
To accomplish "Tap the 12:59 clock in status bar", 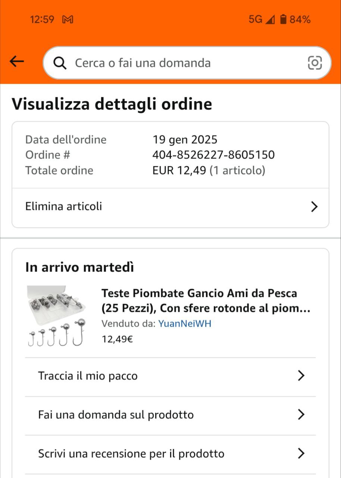I will (x=42, y=19).
